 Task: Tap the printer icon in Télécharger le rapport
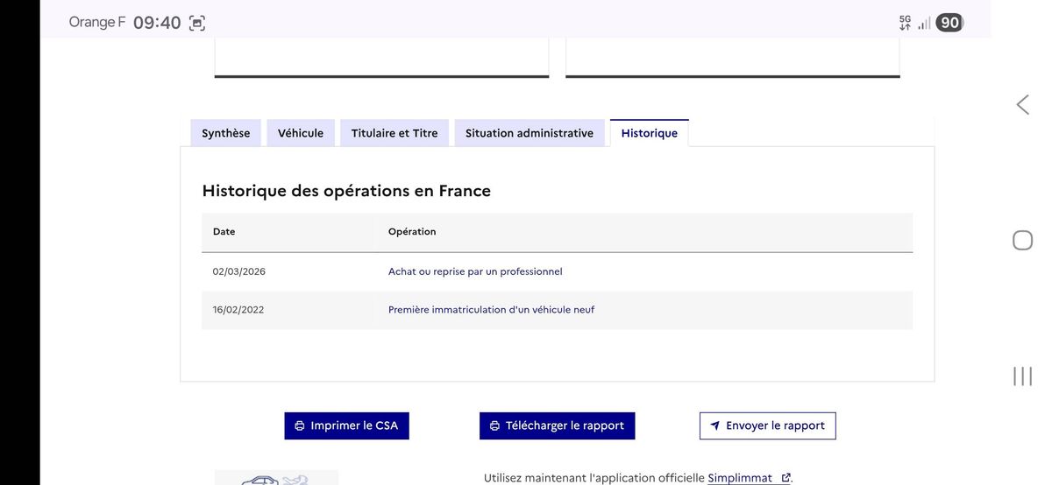pos(494,425)
